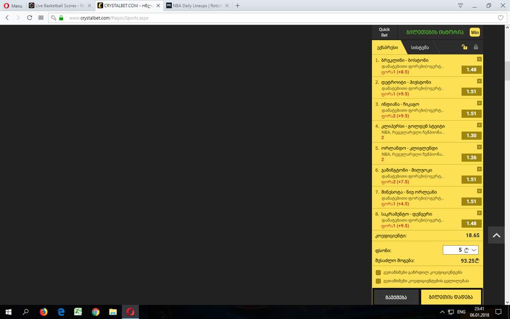Open the green ticket history link

[435, 32]
